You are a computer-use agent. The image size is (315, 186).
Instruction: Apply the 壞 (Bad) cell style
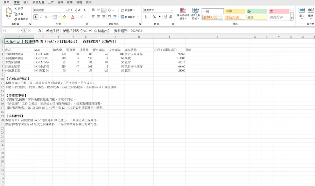[x=279, y=11]
